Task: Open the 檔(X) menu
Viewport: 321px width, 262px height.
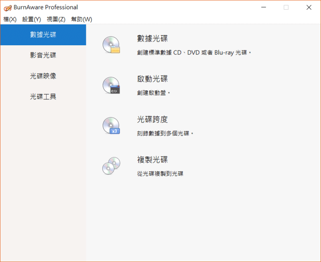Action: [x=10, y=19]
